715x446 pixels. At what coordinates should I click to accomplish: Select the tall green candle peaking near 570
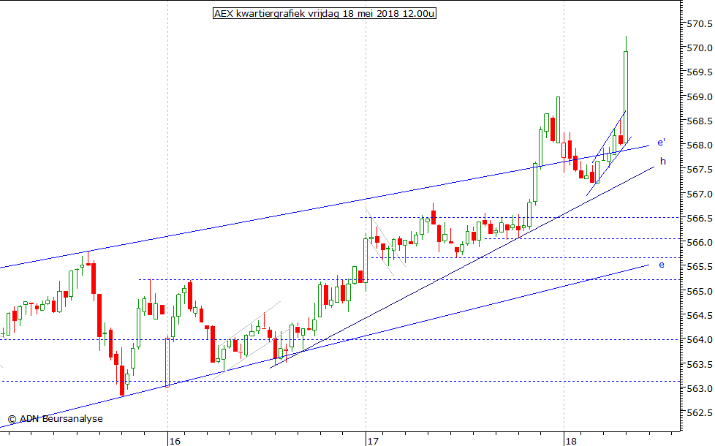[626, 89]
